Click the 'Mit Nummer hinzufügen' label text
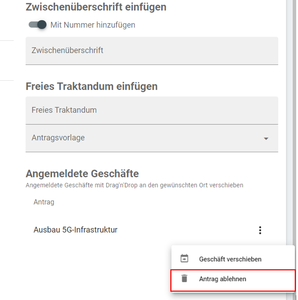Screen dimensions: 298x300 [93, 25]
